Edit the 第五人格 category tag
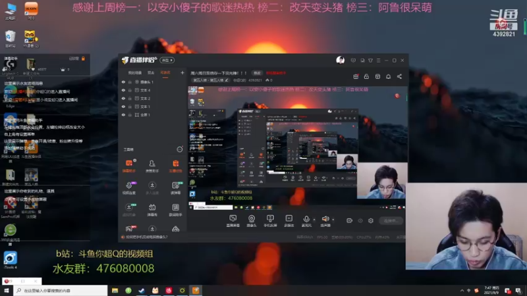527x296 pixels. [210, 80]
